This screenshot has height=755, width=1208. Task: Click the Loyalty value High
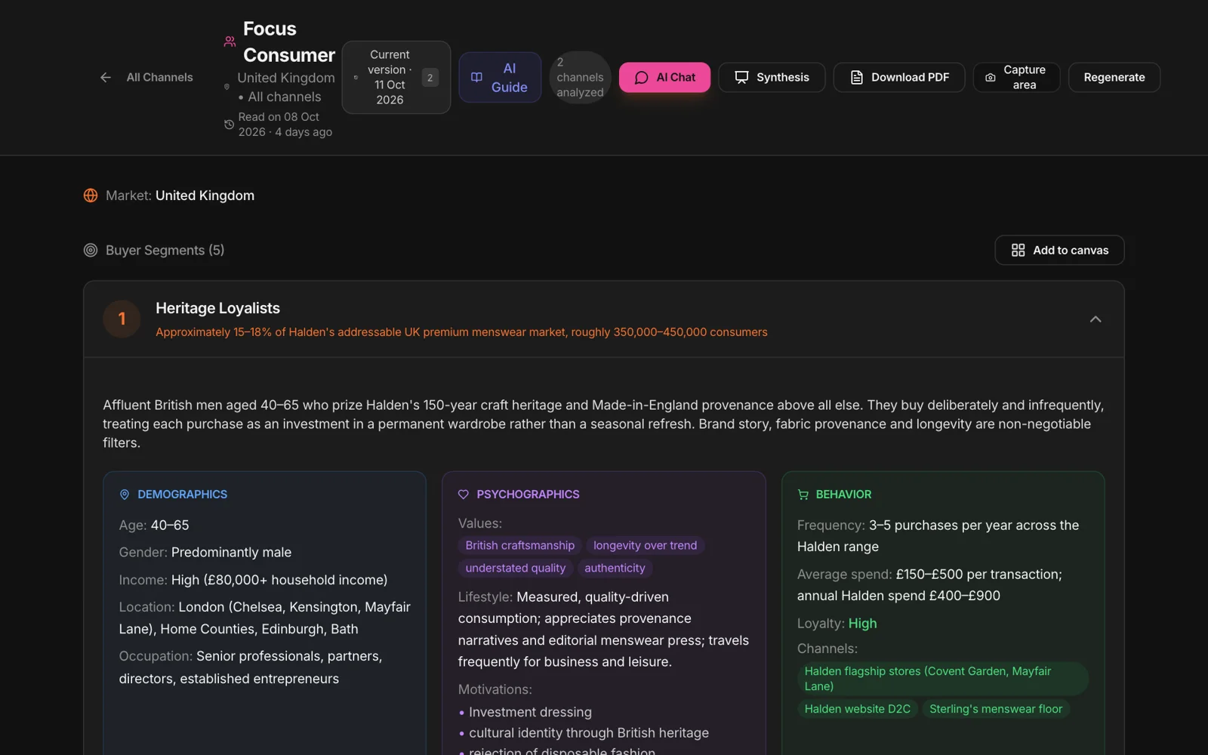tap(862, 624)
